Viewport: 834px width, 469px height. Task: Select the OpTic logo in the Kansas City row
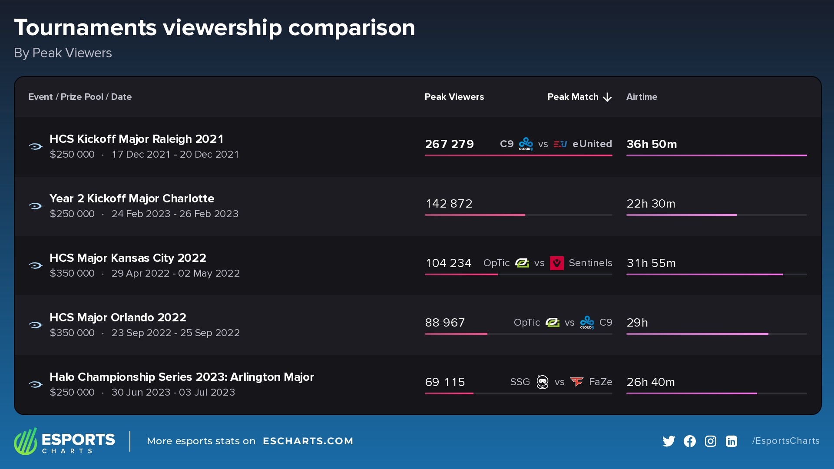(x=523, y=263)
